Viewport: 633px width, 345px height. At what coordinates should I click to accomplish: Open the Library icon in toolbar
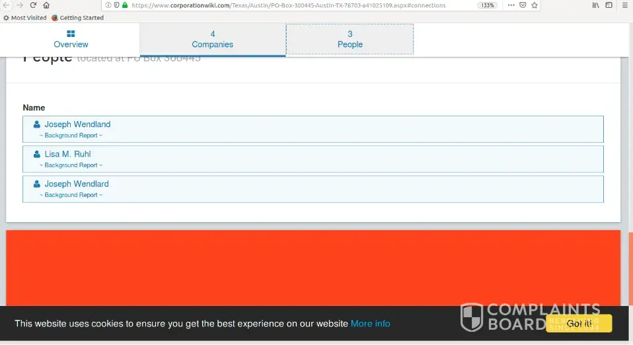[x=596, y=5]
